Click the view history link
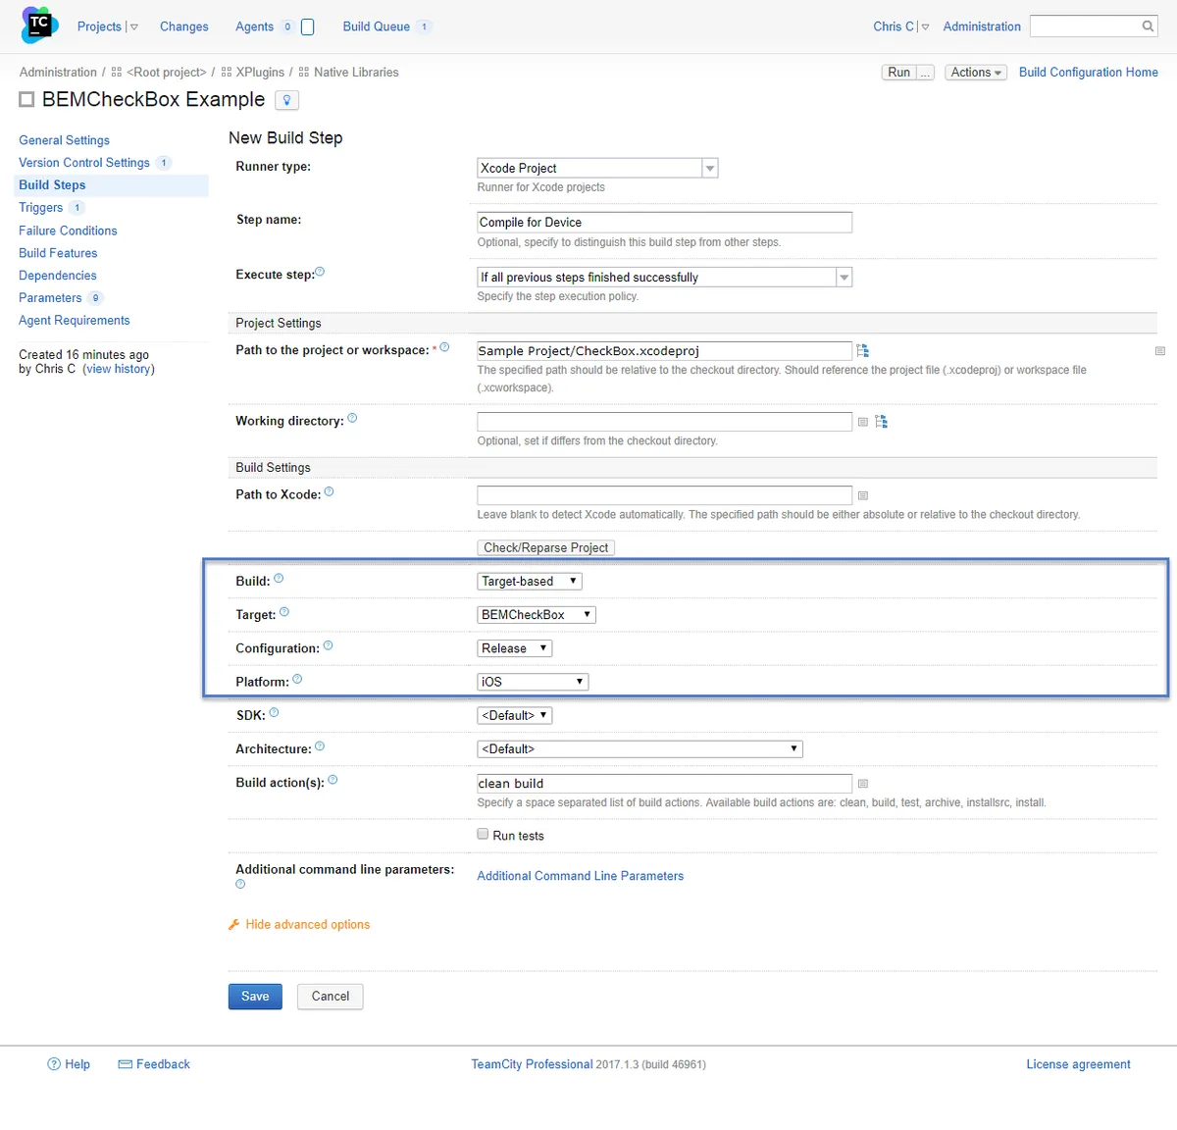 (x=119, y=369)
